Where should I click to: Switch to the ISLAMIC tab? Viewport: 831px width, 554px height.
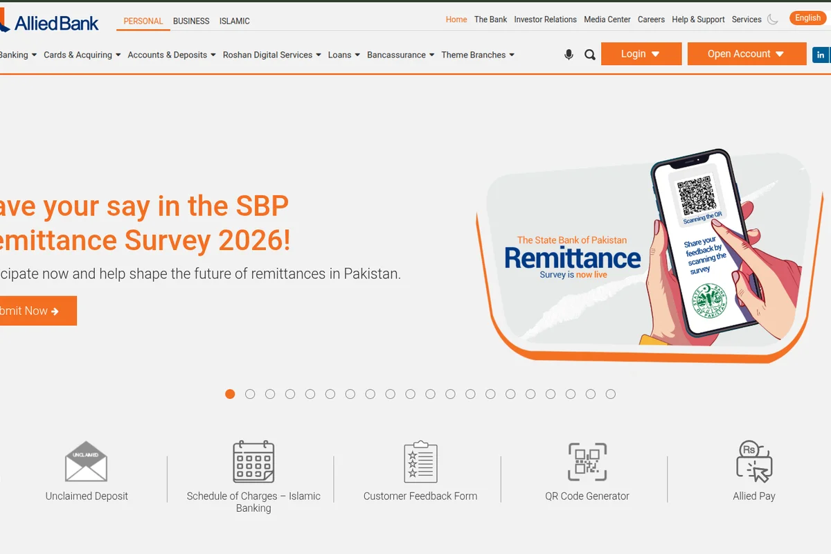pyautogui.click(x=234, y=21)
